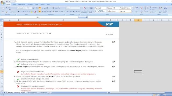The width and height of the screenshot is (172, 96).
Task: Toggle Bottom Align vertical alignment
Action: 45,8
